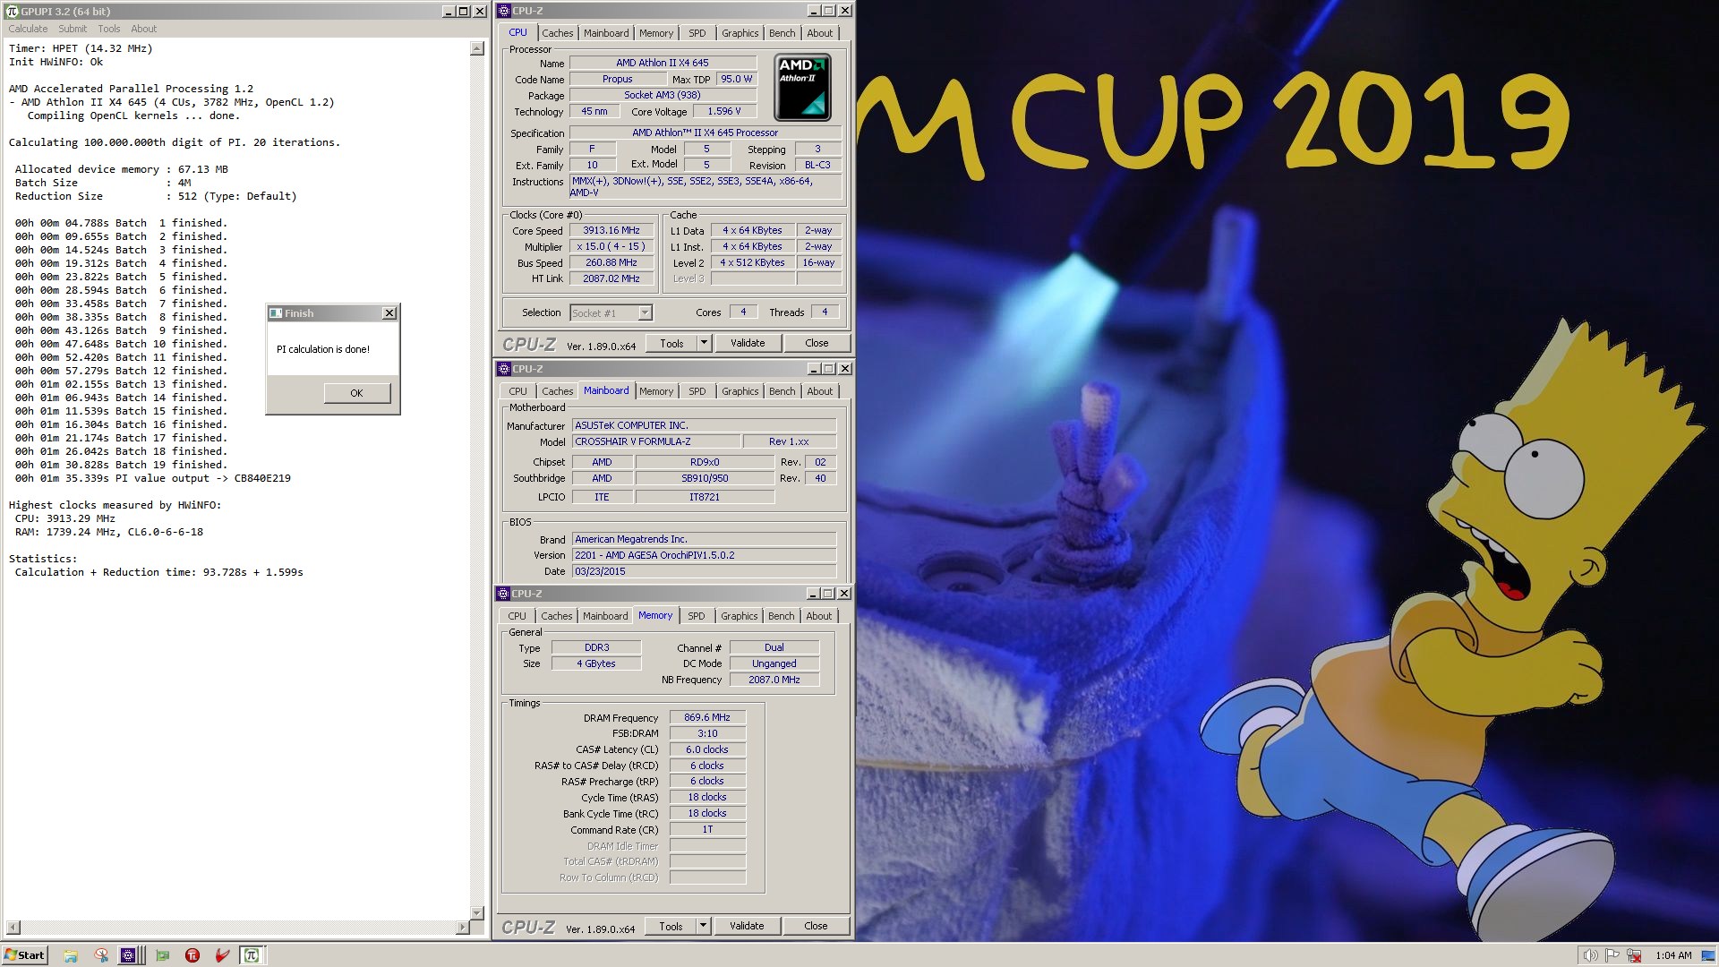Click Core Speed value 3913.16 MHz

(x=611, y=231)
